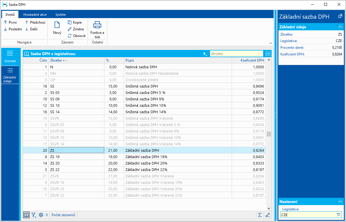Click the sum (Σ) icon
346x222 pixels.
pos(260,215)
